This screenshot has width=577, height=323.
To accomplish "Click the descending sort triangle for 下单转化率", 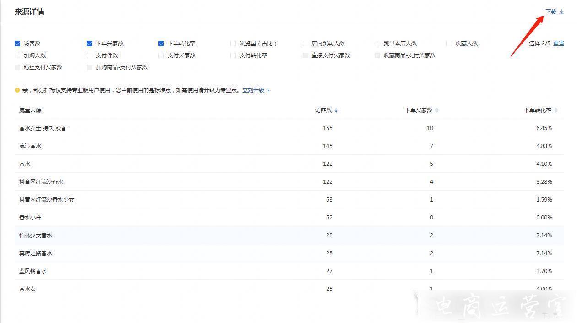I will coord(556,112).
